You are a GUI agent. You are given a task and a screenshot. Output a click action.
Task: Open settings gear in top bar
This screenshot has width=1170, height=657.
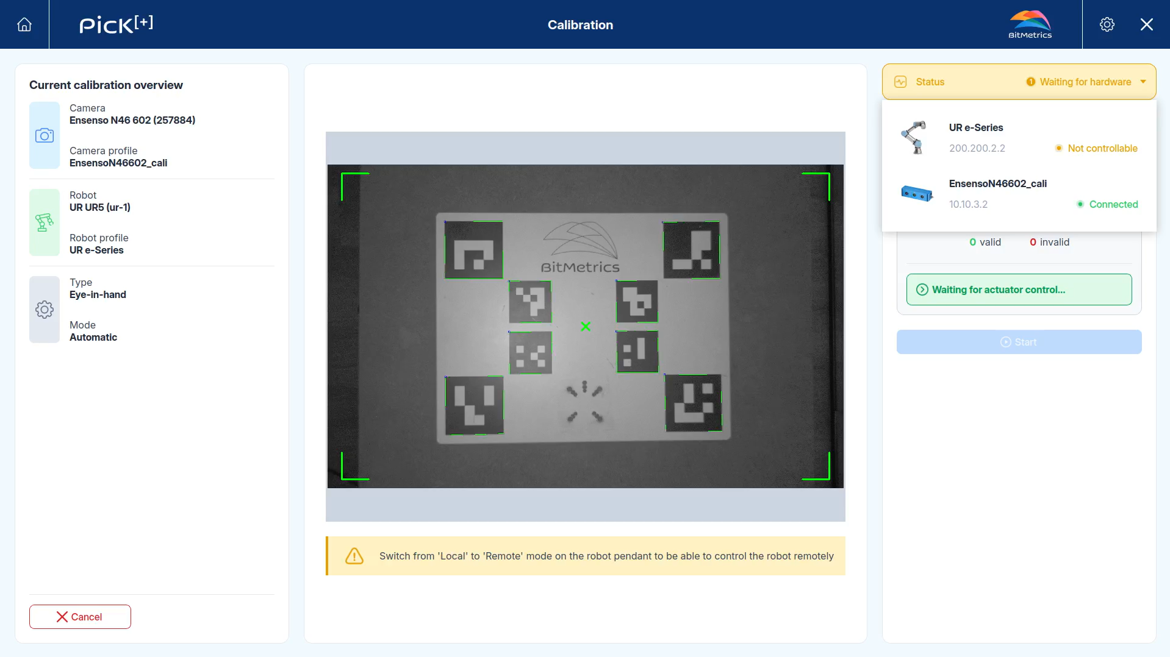1107,24
